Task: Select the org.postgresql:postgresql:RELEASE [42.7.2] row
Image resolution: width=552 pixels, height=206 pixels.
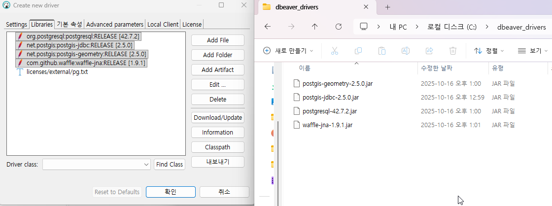Action: (79, 36)
